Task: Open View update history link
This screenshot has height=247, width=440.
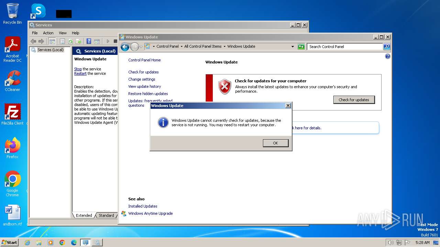Action: 144,86
